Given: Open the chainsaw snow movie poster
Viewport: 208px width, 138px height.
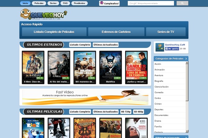Looking at the screenshot, I should (x=59, y=128).
